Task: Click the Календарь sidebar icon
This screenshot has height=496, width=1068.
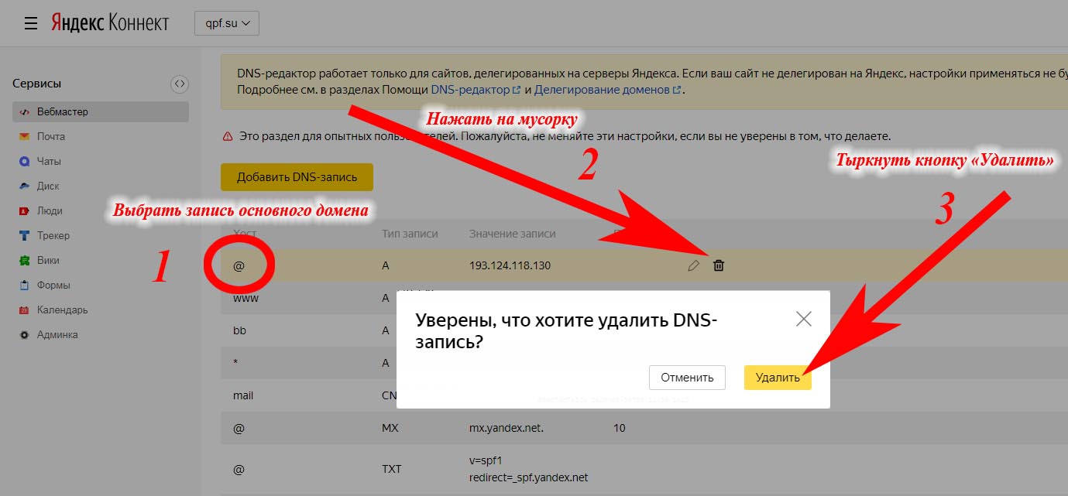Action: [x=24, y=310]
